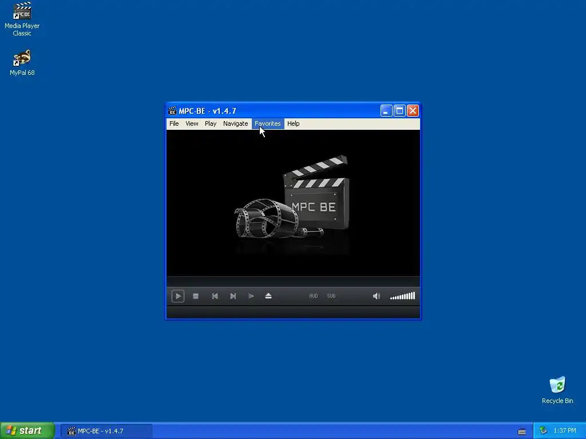Open the Play menu
Screen dimensions: 586x439
[x=211, y=123]
